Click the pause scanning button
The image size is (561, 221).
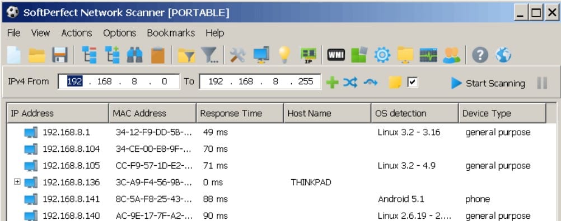pos(542,83)
